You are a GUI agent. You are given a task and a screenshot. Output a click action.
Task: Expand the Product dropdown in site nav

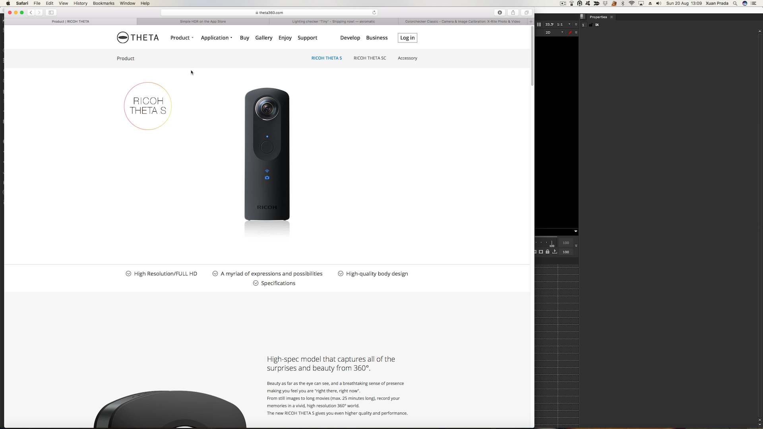click(x=182, y=38)
